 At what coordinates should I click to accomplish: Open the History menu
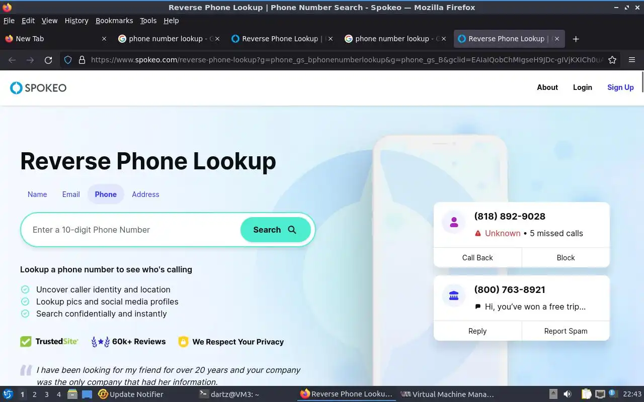[x=76, y=21]
